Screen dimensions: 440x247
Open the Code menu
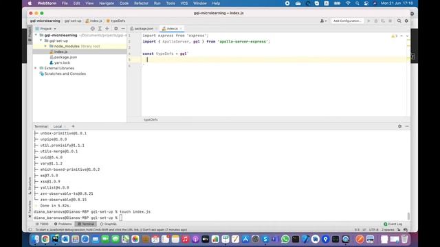pyautogui.click(x=124, y=3)
